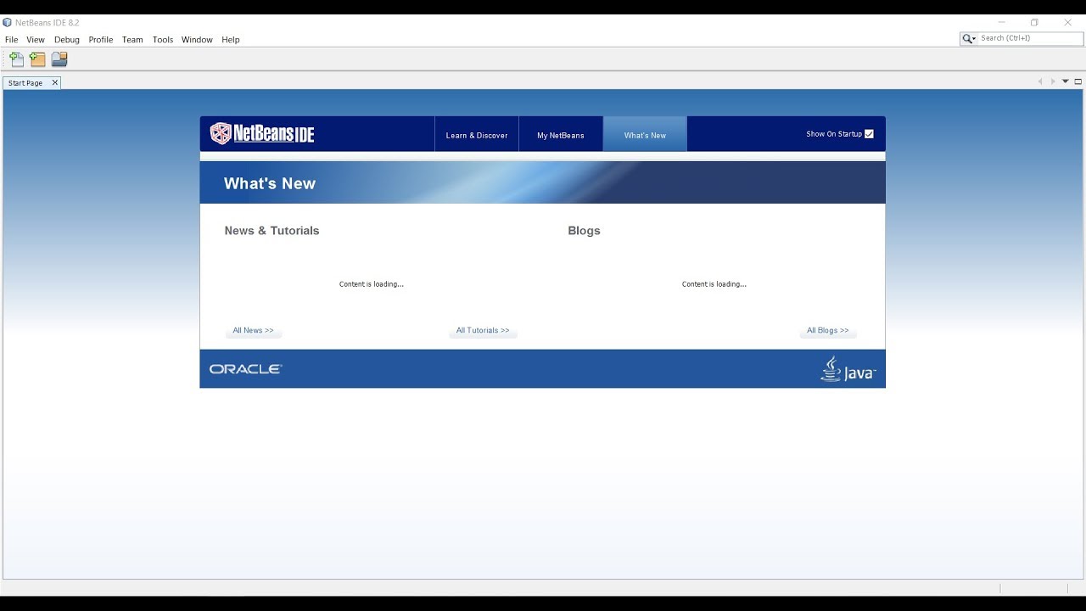Viewport: 1086px width, 611px height.
Task: Minimize the NetBeans window
Action: pos(1002,23)
